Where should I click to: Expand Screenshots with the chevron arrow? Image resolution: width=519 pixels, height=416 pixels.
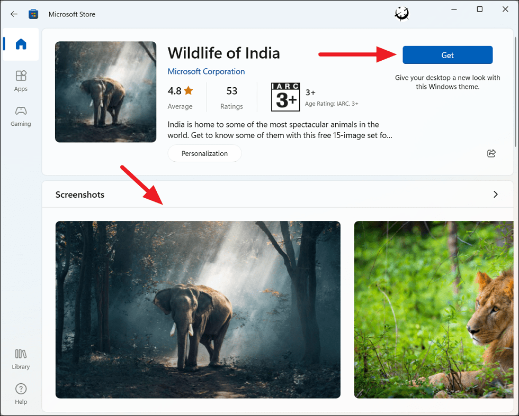coord(496,195)
